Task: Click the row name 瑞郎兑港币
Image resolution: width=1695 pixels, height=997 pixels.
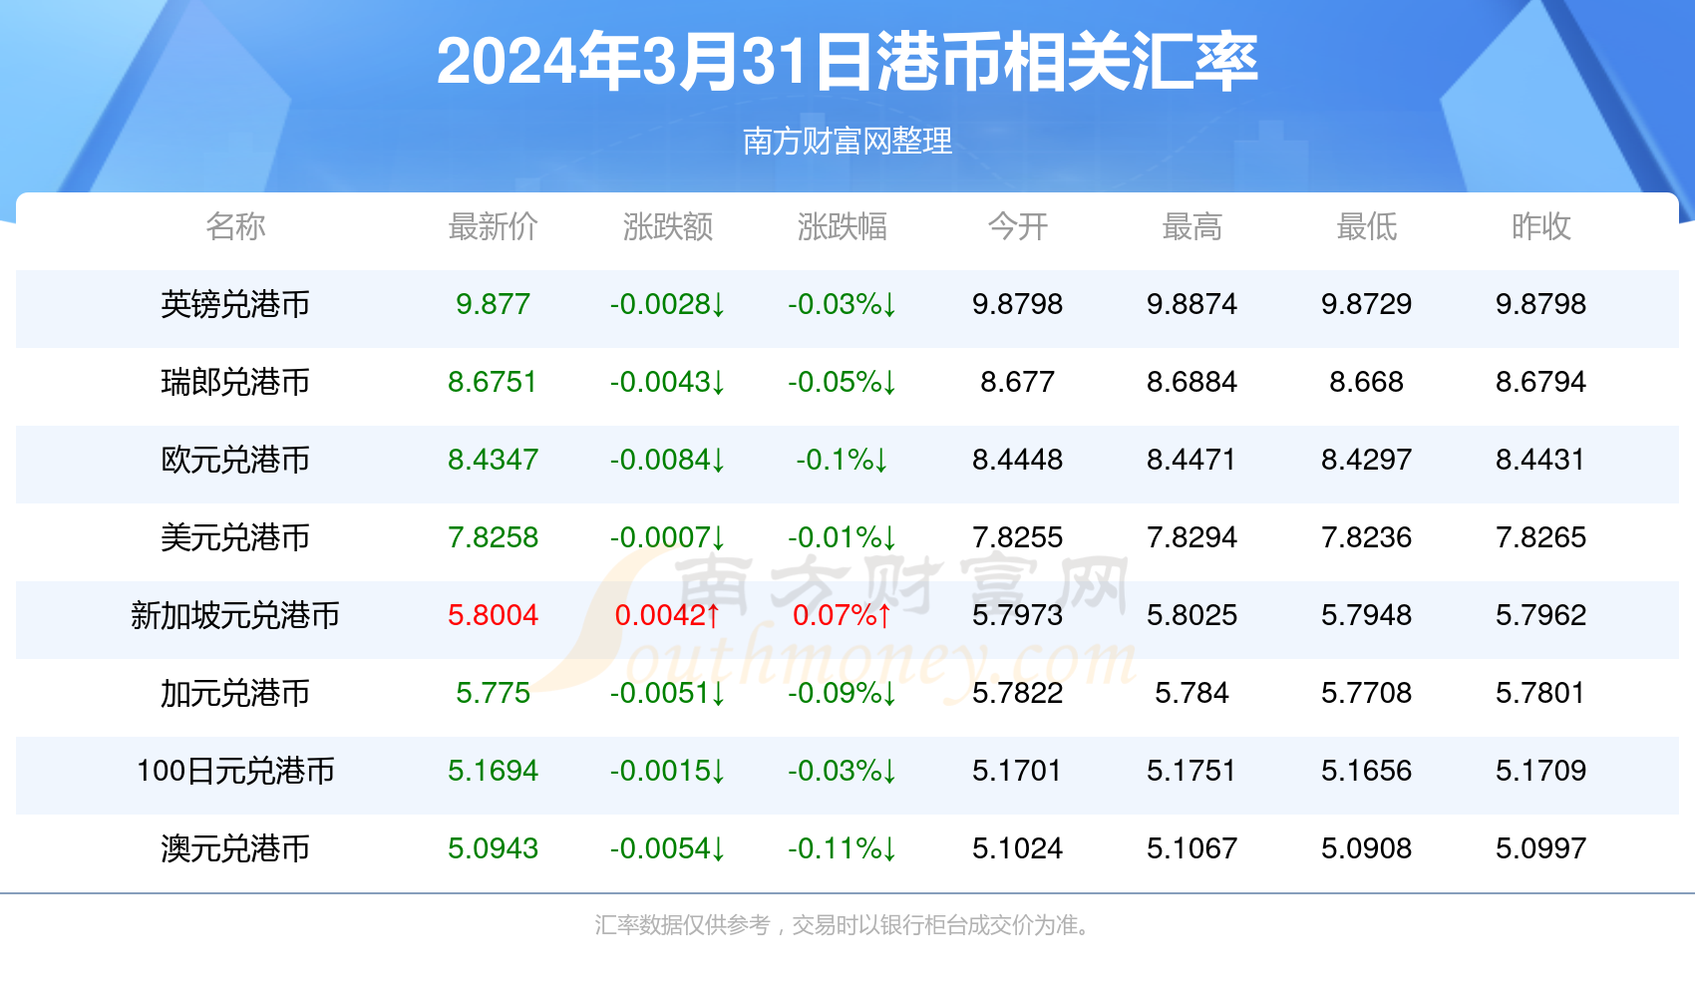Action: (235, 382)
